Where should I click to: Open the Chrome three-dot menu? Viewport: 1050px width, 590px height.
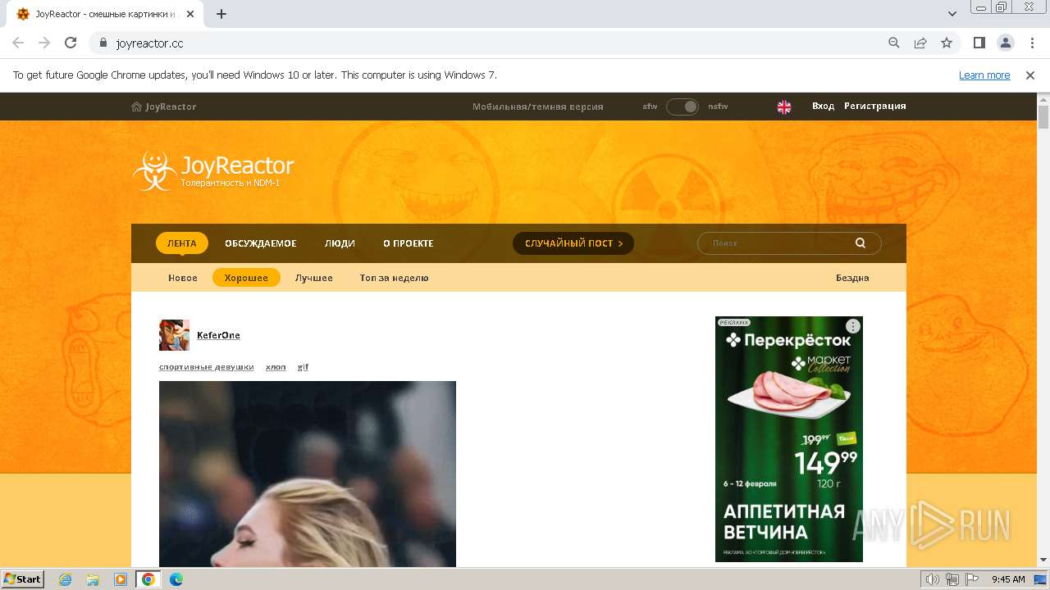tap(1031, 43)
